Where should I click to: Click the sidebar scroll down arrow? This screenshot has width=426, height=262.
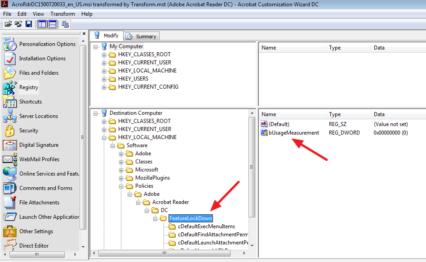[x=83, y=247]
